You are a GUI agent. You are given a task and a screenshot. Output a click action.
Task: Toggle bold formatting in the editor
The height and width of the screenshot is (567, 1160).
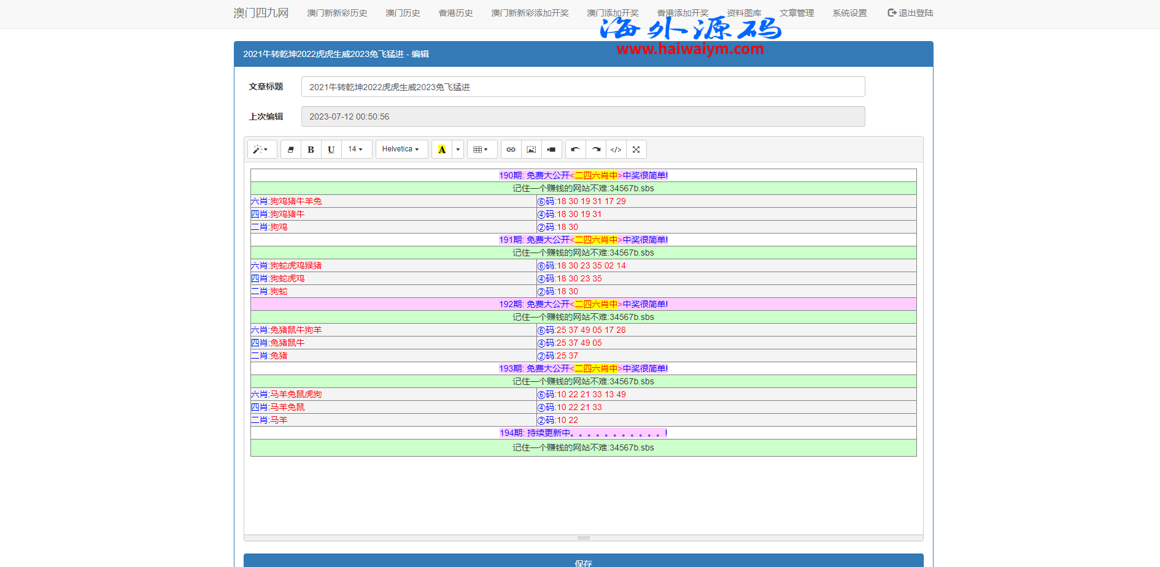[311, 150]
